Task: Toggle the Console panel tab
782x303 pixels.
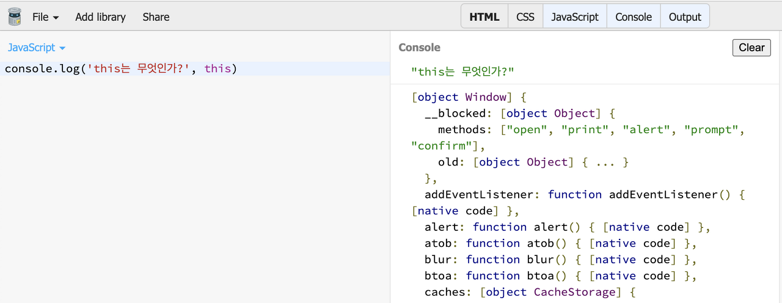Action: coord(634,16)
